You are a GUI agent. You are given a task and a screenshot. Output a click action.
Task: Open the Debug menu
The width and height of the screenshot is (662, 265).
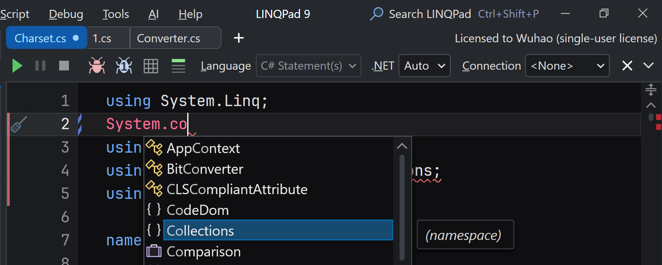coord(66,14)
